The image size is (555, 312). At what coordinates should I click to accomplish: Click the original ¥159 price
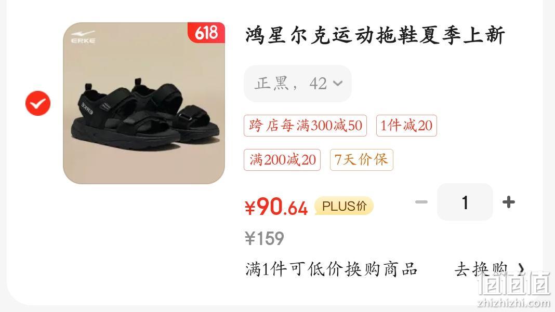point(265,238)
